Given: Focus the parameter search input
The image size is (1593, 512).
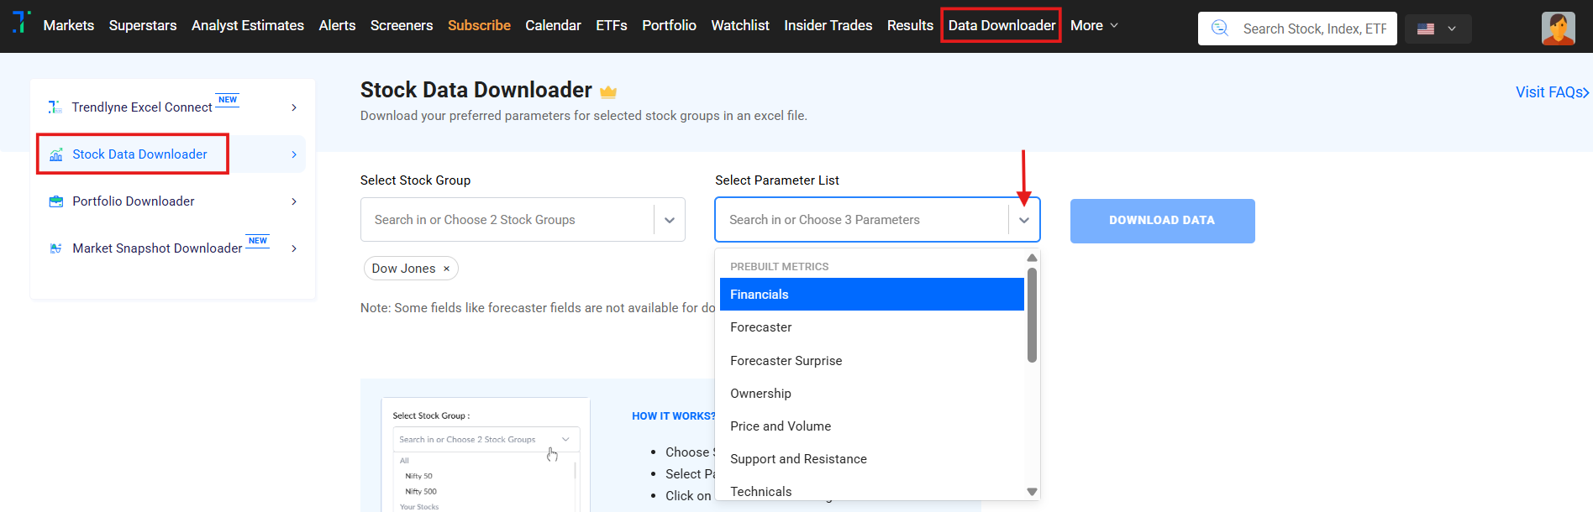Looking at the screenshot, I should [862, 220].
